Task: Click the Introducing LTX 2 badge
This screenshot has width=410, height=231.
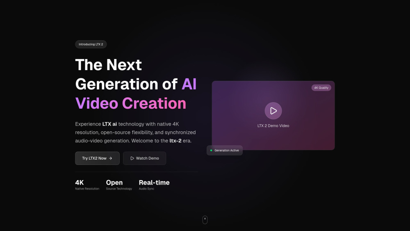Action: click(x=91, y=44)
